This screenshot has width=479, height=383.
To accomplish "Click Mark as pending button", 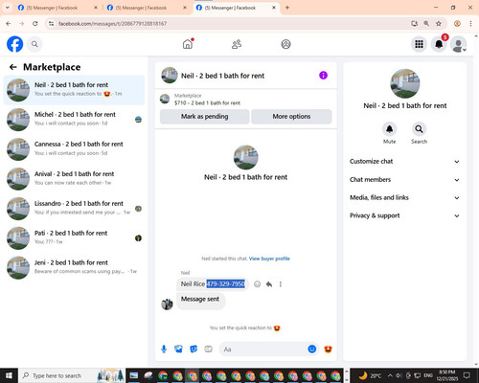I will point(204,117).
